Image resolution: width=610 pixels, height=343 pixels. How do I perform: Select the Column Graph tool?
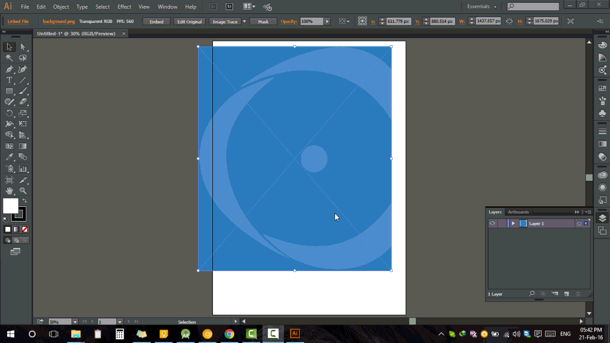click(23, 169)
